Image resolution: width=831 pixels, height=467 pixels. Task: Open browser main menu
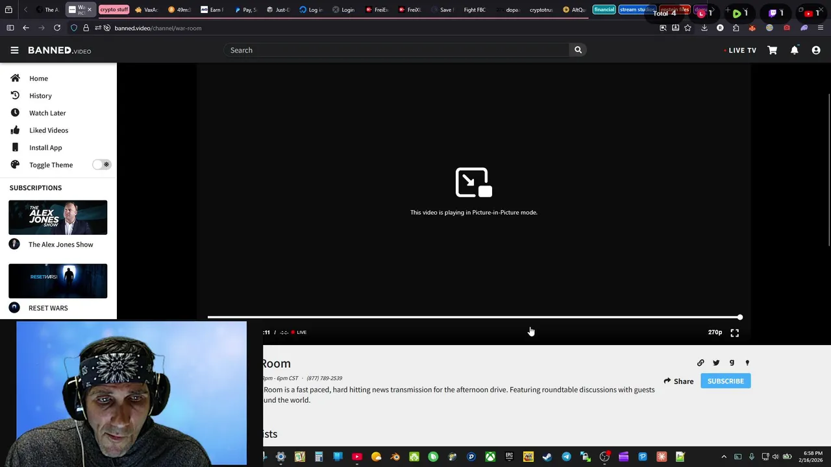(821, 28)
